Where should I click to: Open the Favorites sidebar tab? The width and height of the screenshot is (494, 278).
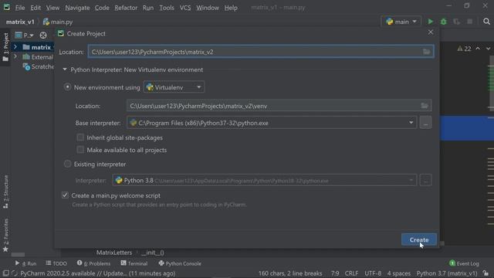coord(5,235)
